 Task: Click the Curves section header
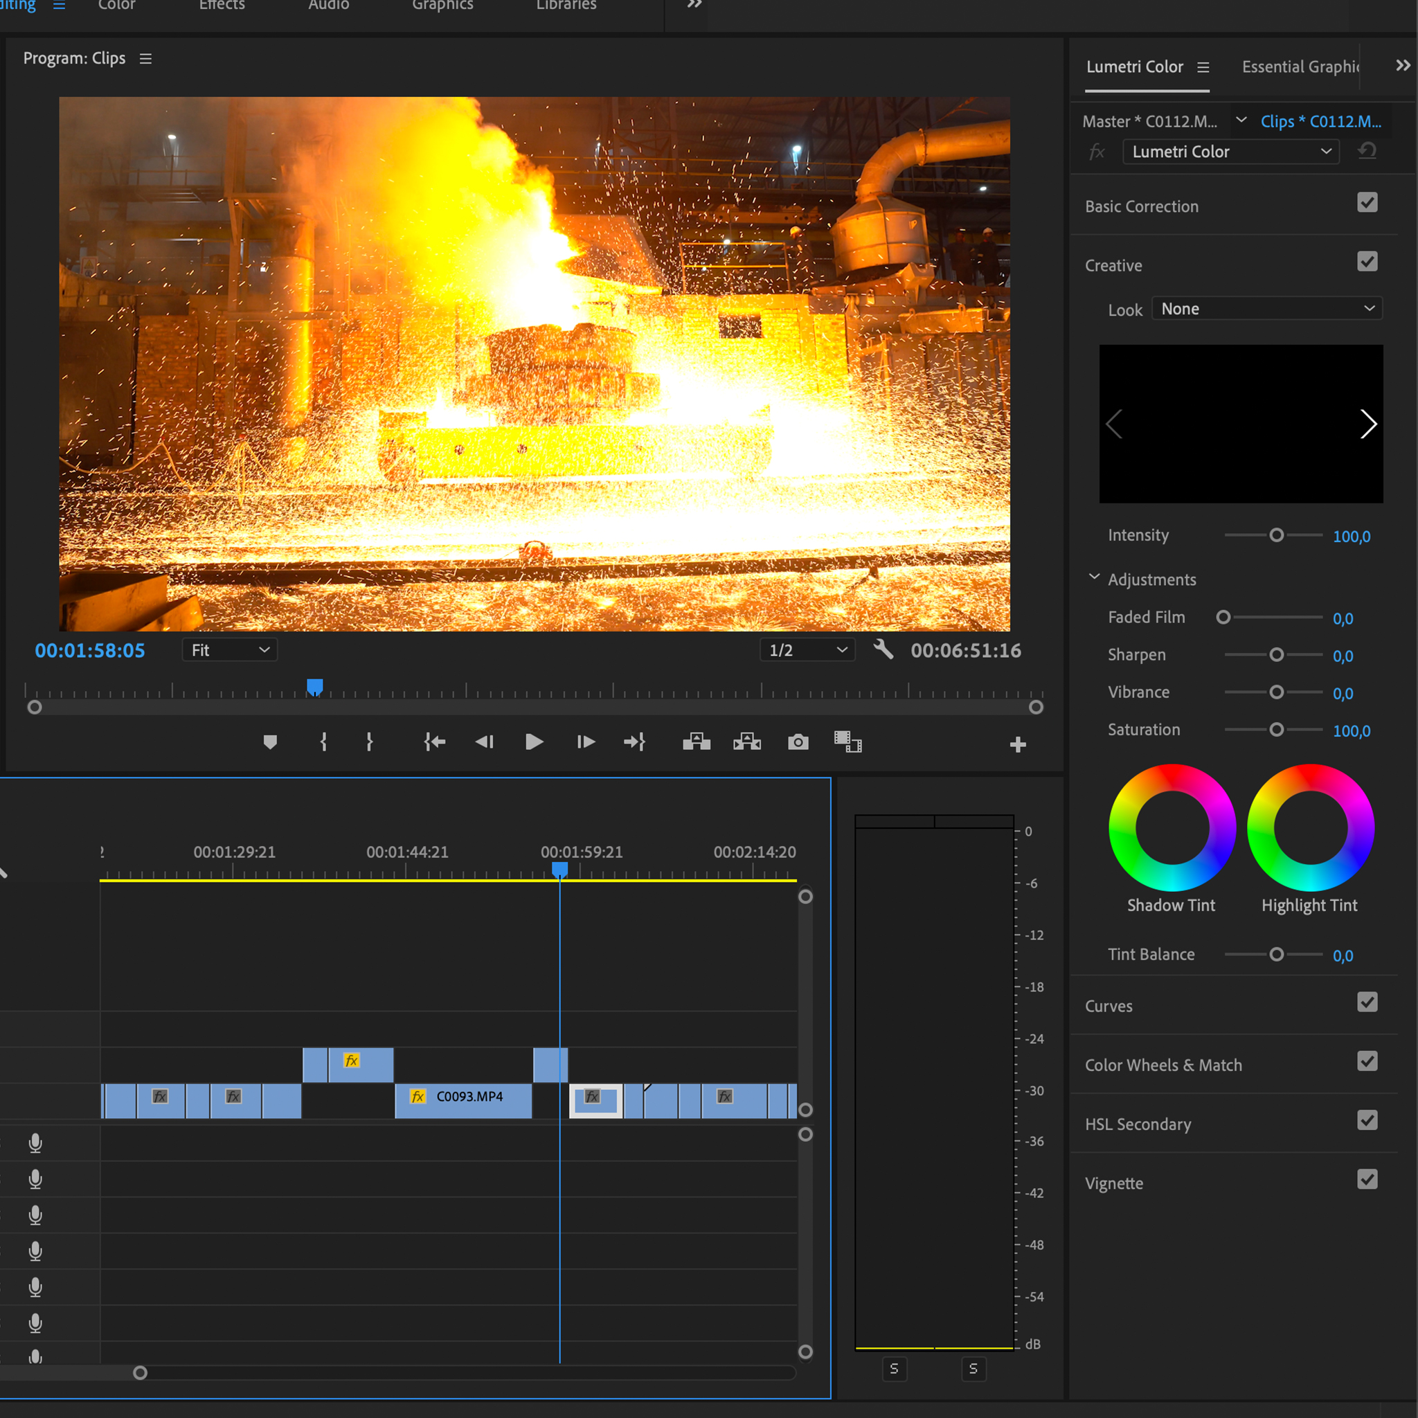click(1109, 1006)
